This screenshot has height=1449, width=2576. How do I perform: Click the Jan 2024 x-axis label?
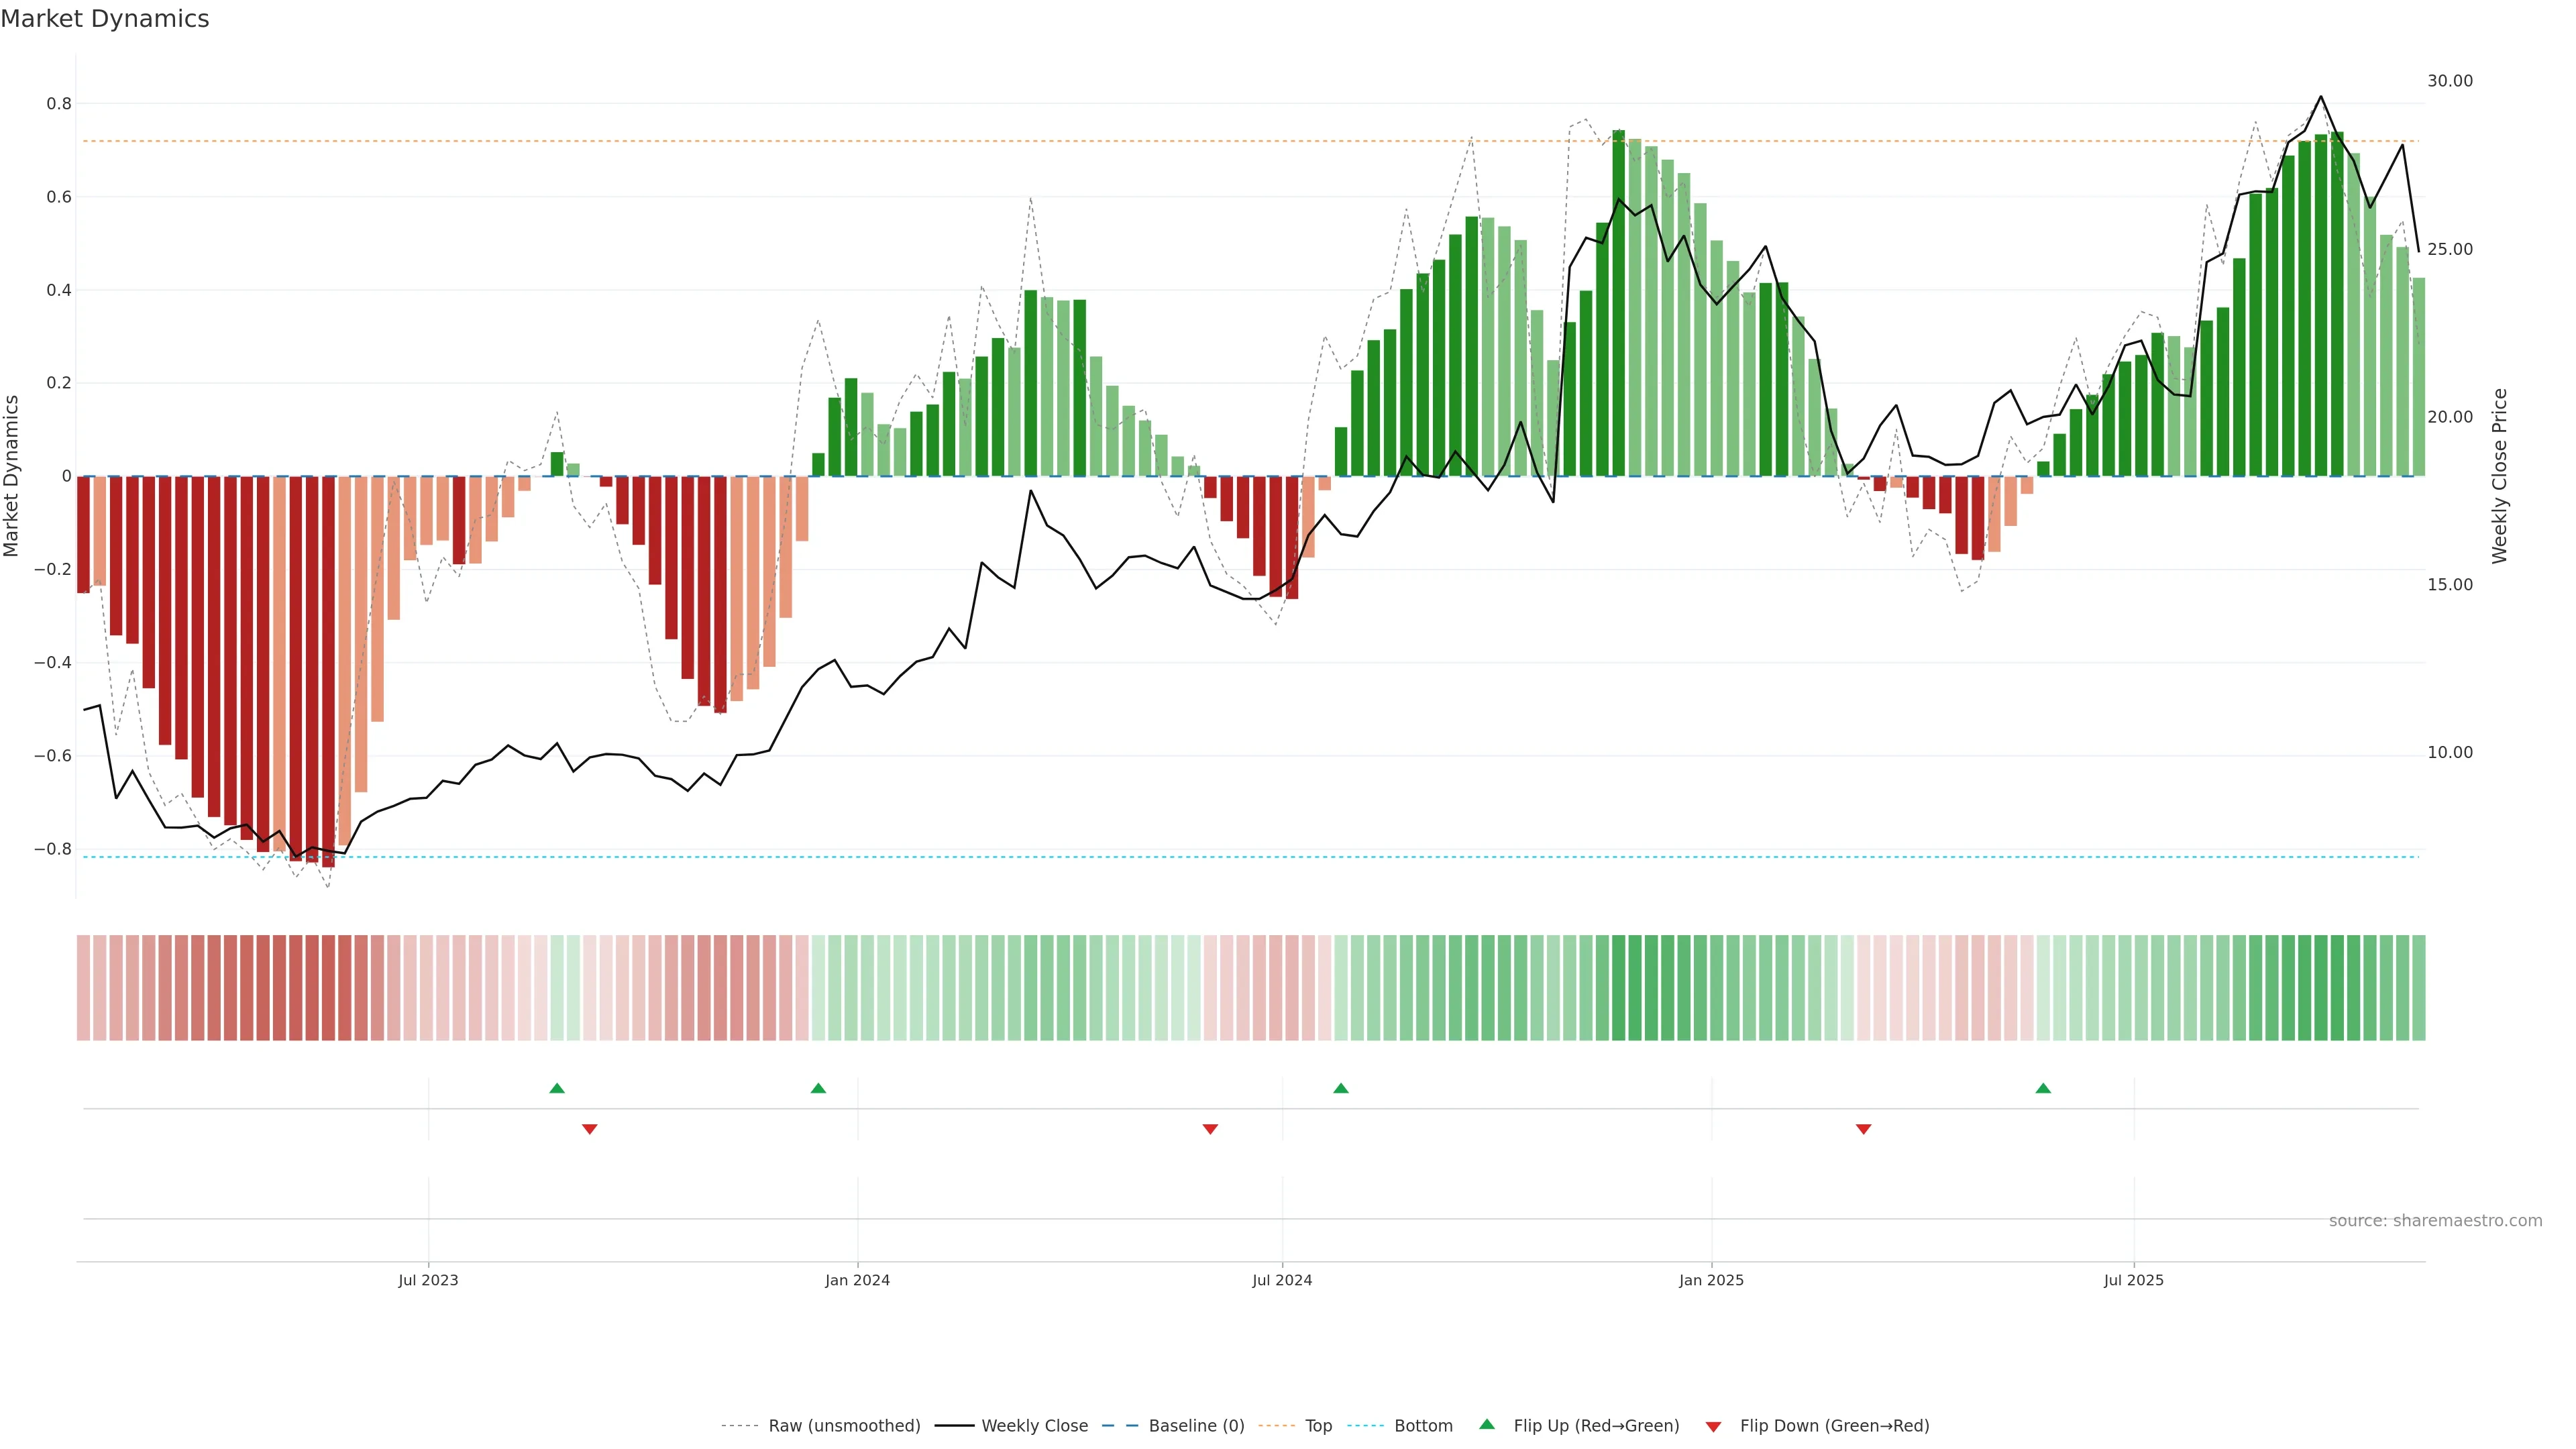click(857, 1280)
